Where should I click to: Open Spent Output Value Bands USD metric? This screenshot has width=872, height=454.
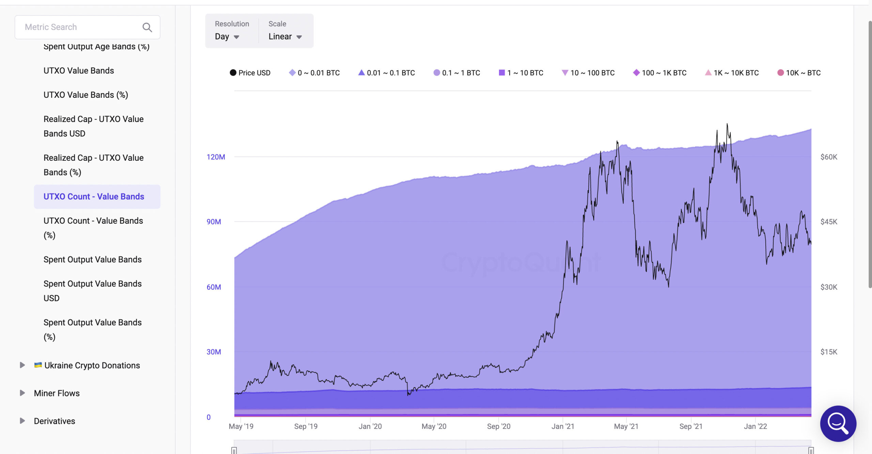[92, 291]
